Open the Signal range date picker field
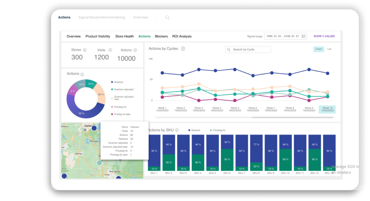The image size is (370, 201). coord(283,36)
